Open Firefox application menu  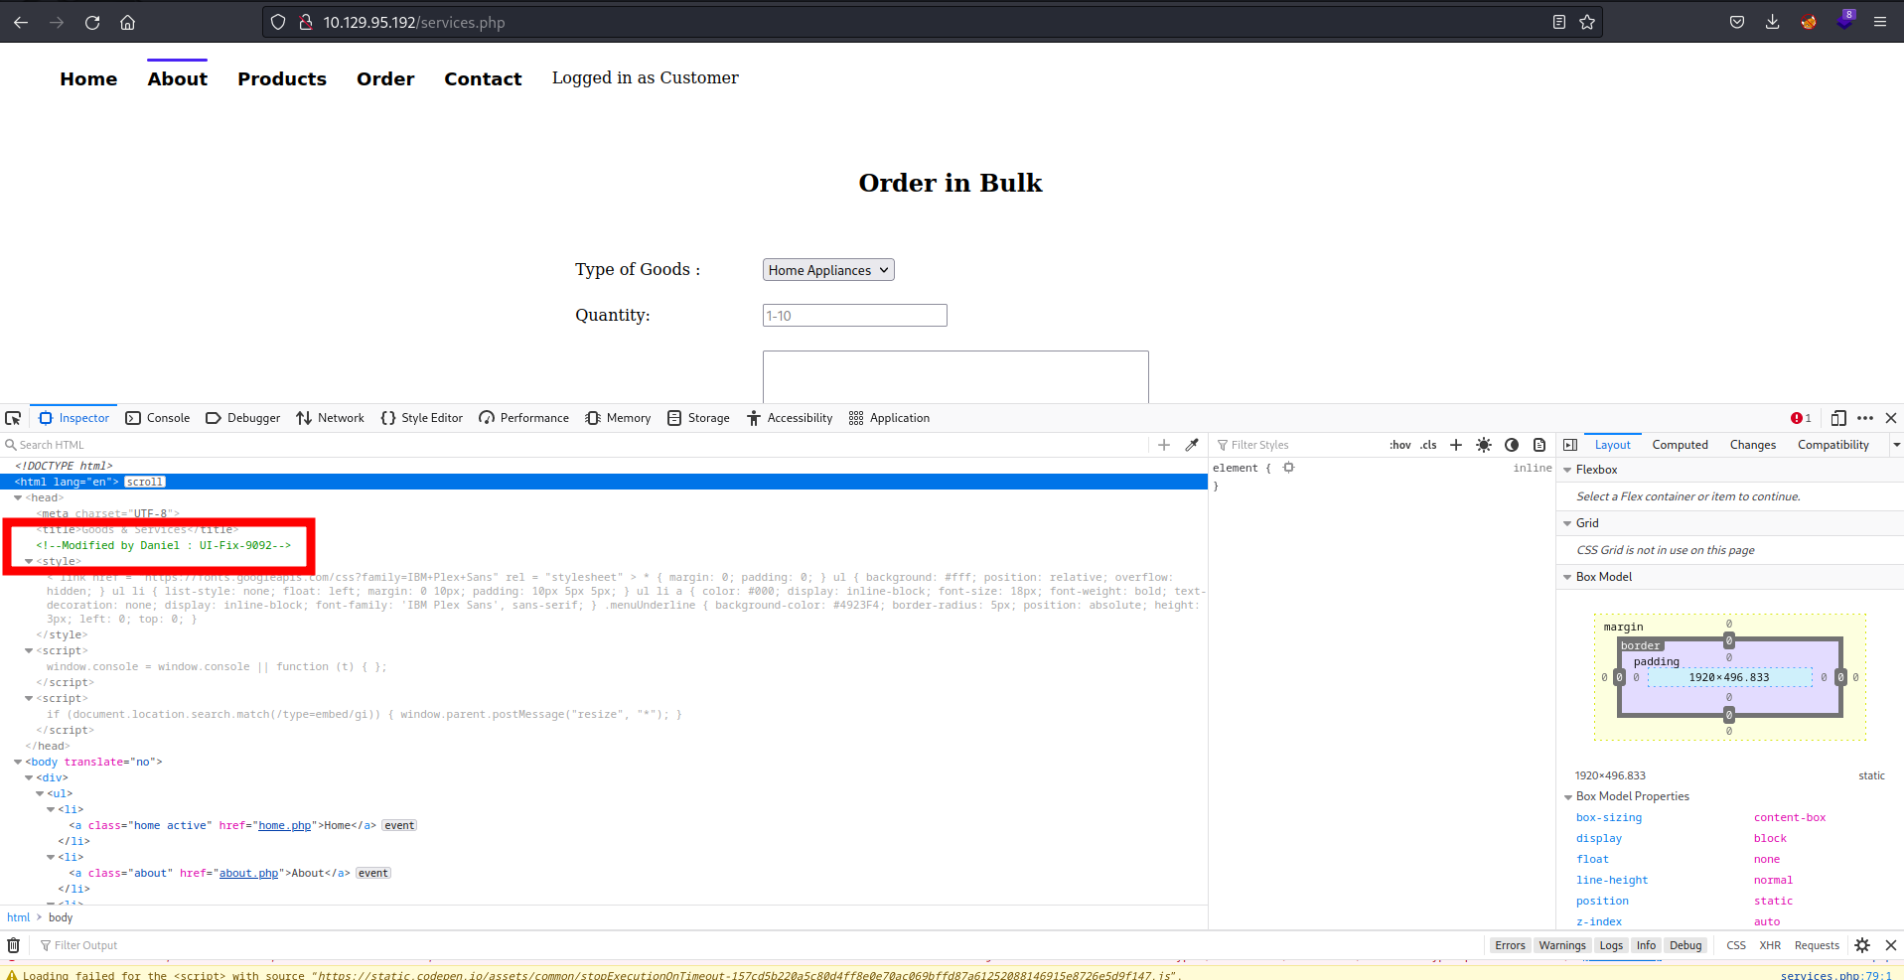point(1880,22)
